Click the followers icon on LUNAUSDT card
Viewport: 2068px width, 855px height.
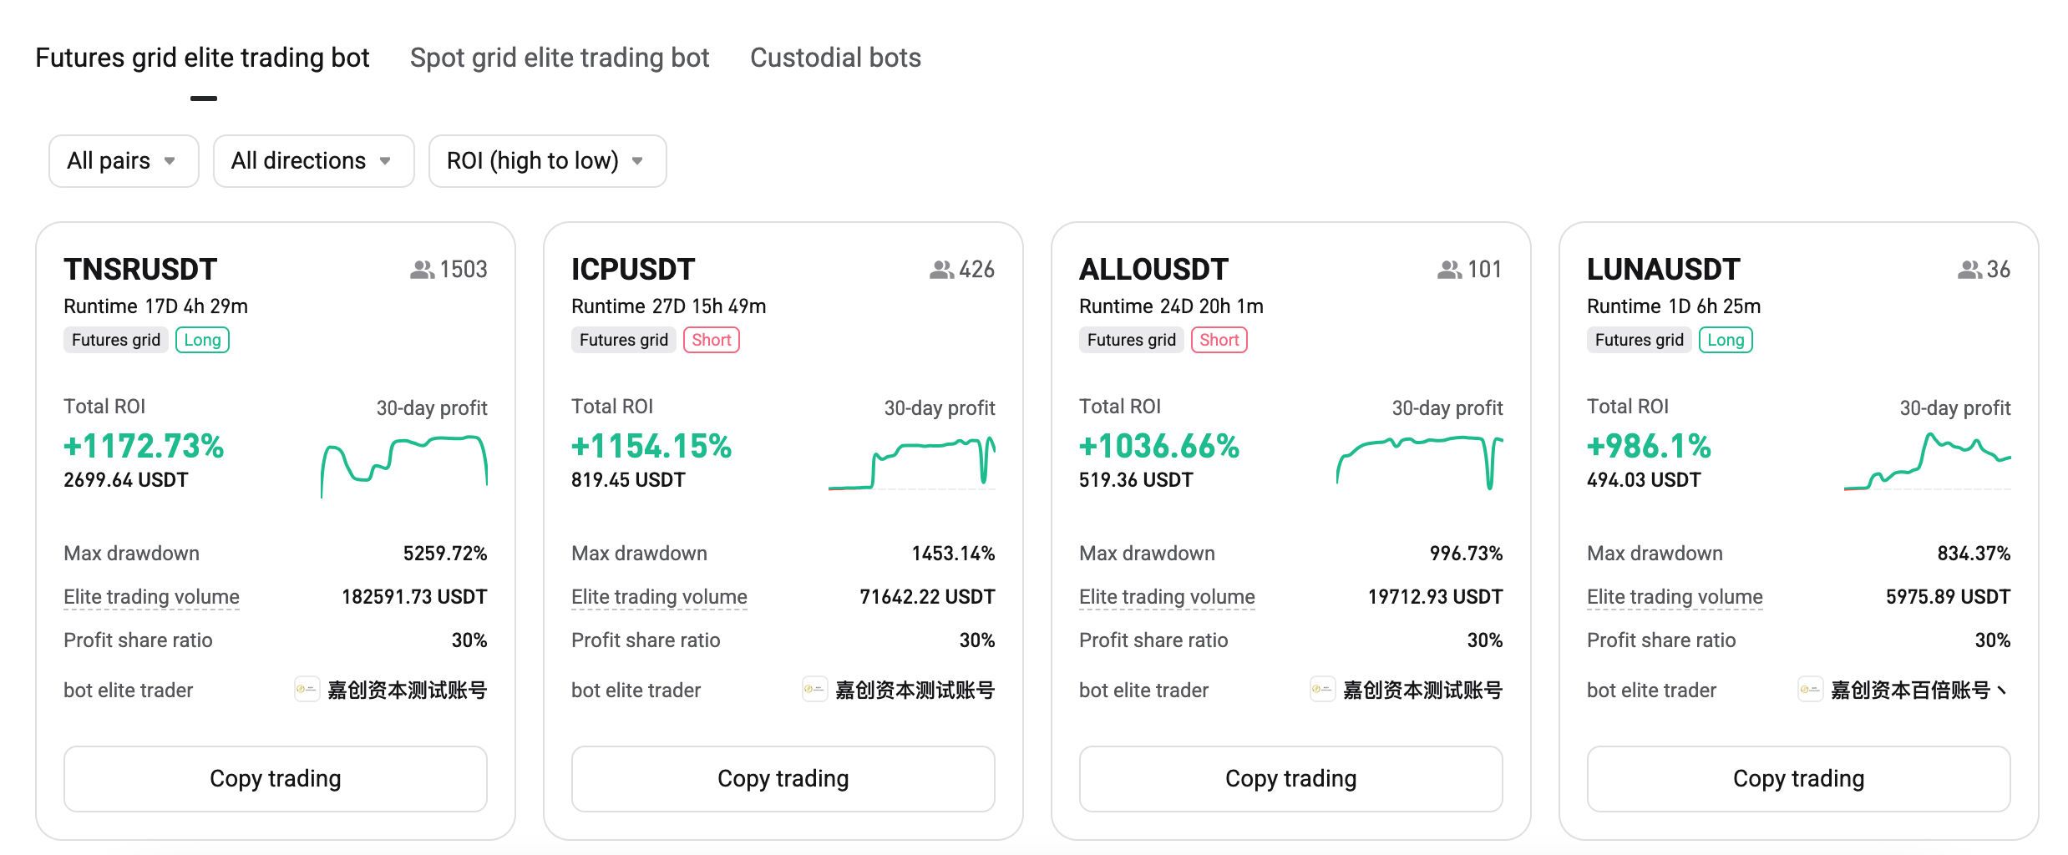pos(1969,270)
